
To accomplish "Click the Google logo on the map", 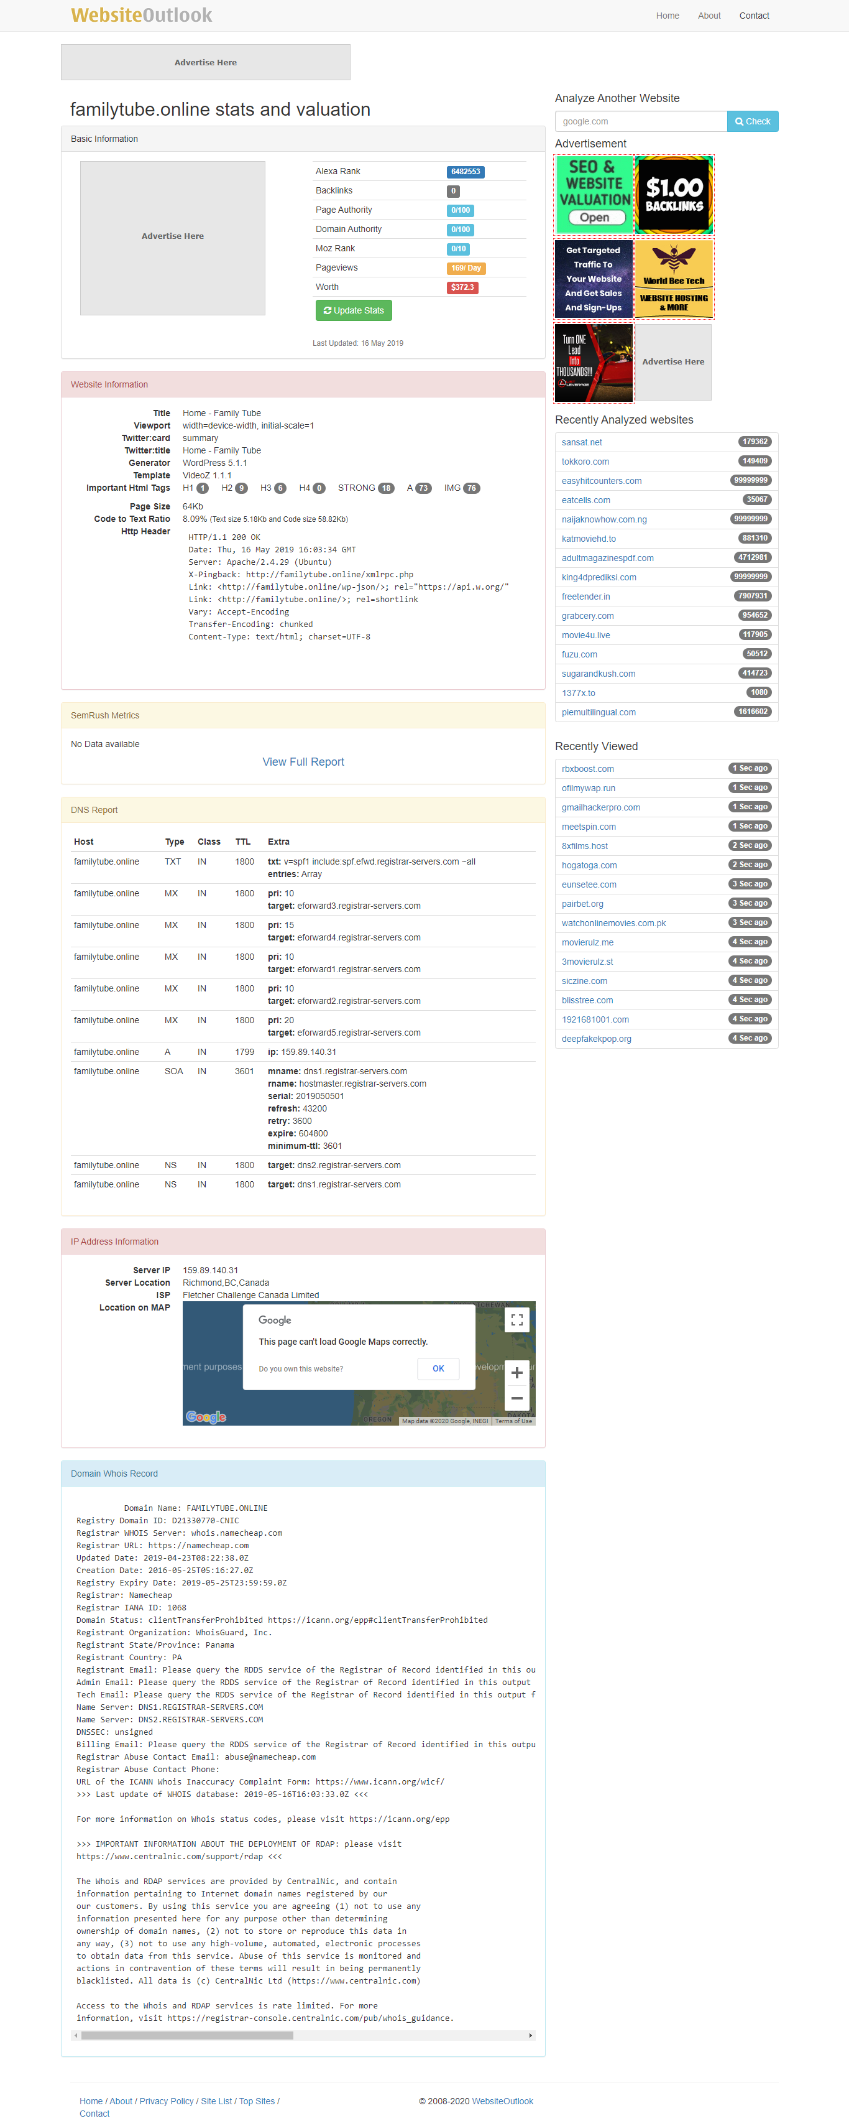I will (x=206, y=1416).
